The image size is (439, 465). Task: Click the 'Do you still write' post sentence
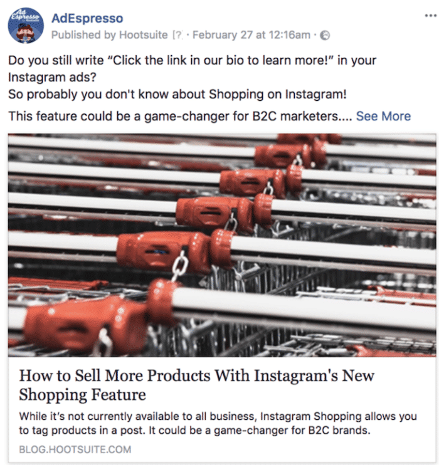pos(192,61)
